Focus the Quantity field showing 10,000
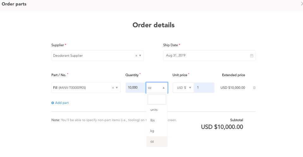The width and height of the screenshot is (303, 157). [135, 88]
